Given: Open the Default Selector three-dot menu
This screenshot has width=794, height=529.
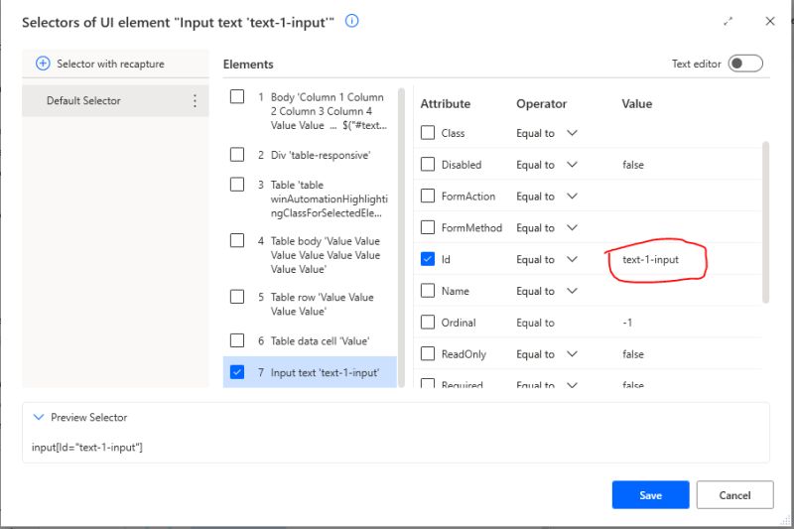Looking at the screenshot, I should coord(195,100).
